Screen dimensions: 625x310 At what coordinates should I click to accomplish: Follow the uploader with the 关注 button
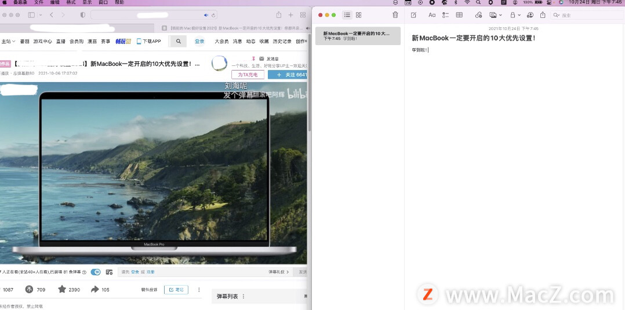pos(288,75)
